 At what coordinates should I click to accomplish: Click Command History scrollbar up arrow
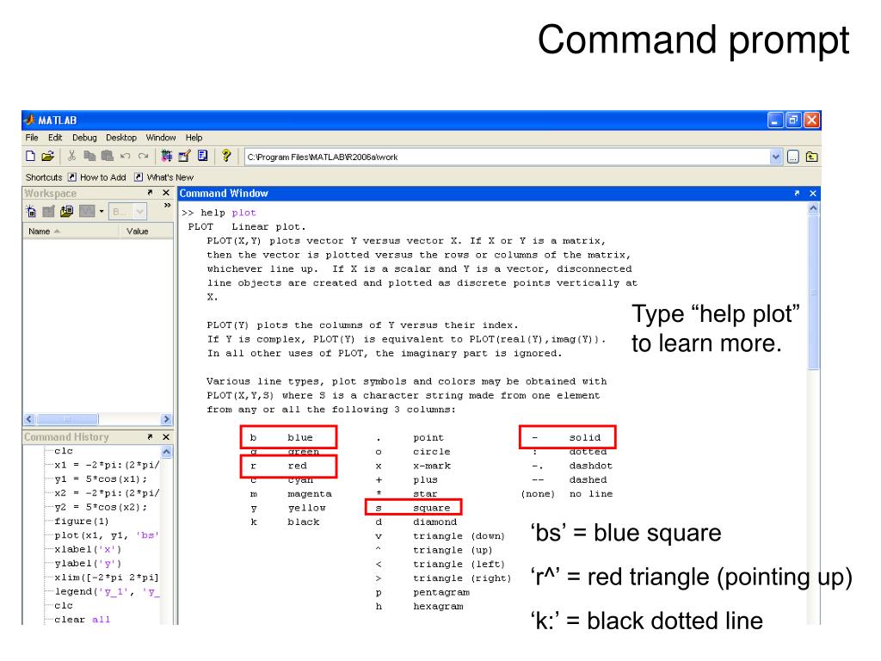tap(166, 451)
